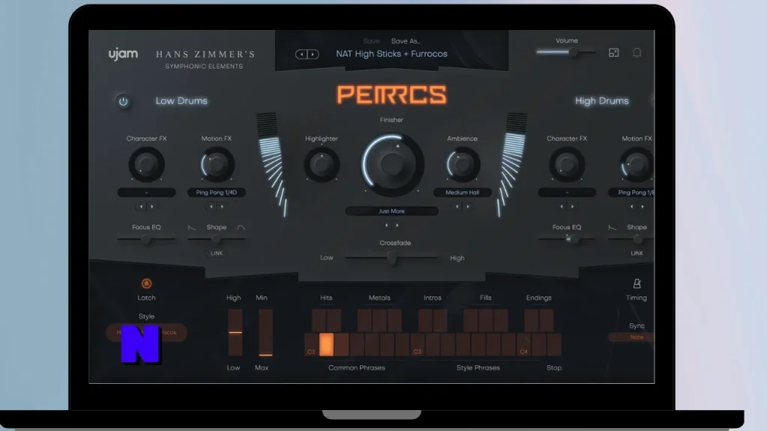The width and height of the screenshot is (767, 431).
Task: Adjust the Crossfade Low/High slider
Action: 391,258
